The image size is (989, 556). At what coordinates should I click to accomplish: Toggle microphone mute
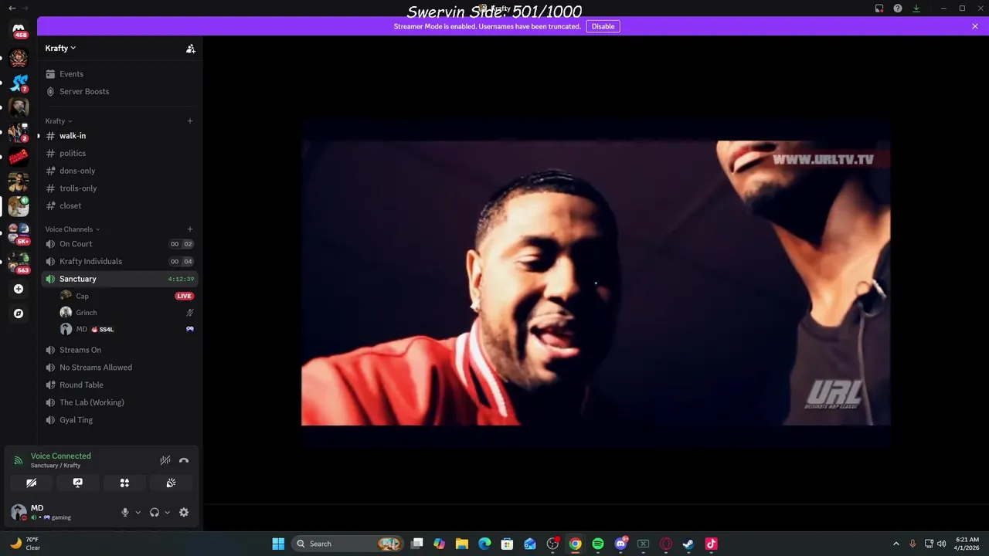(x=125, y=512)
